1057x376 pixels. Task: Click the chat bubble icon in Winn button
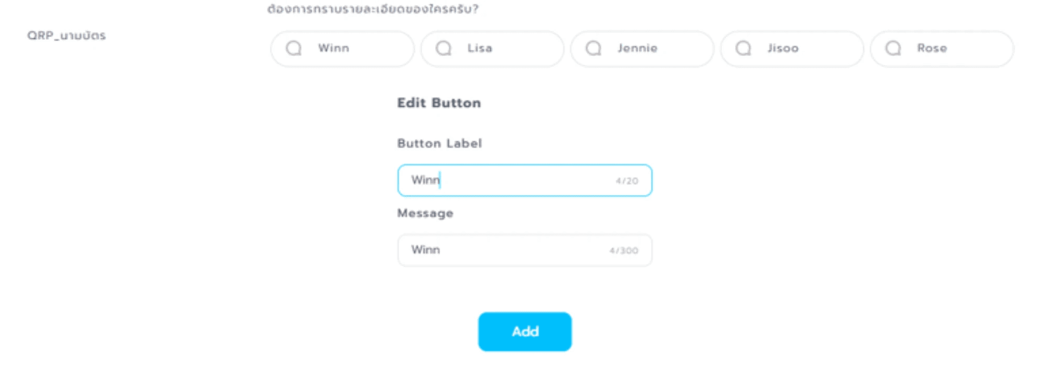[x=294, y=48]
